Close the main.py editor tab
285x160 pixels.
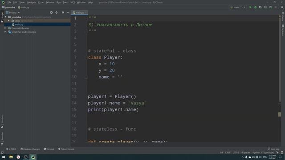(x=86, y=13)
